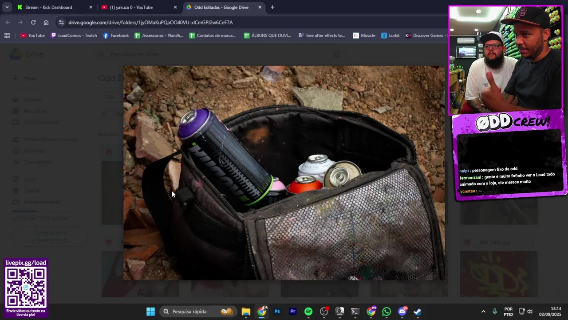This screenshot has height=320, width=568.
Task: Open the taskbar app right of the red badge icon
Action: [x=340, y=312]
